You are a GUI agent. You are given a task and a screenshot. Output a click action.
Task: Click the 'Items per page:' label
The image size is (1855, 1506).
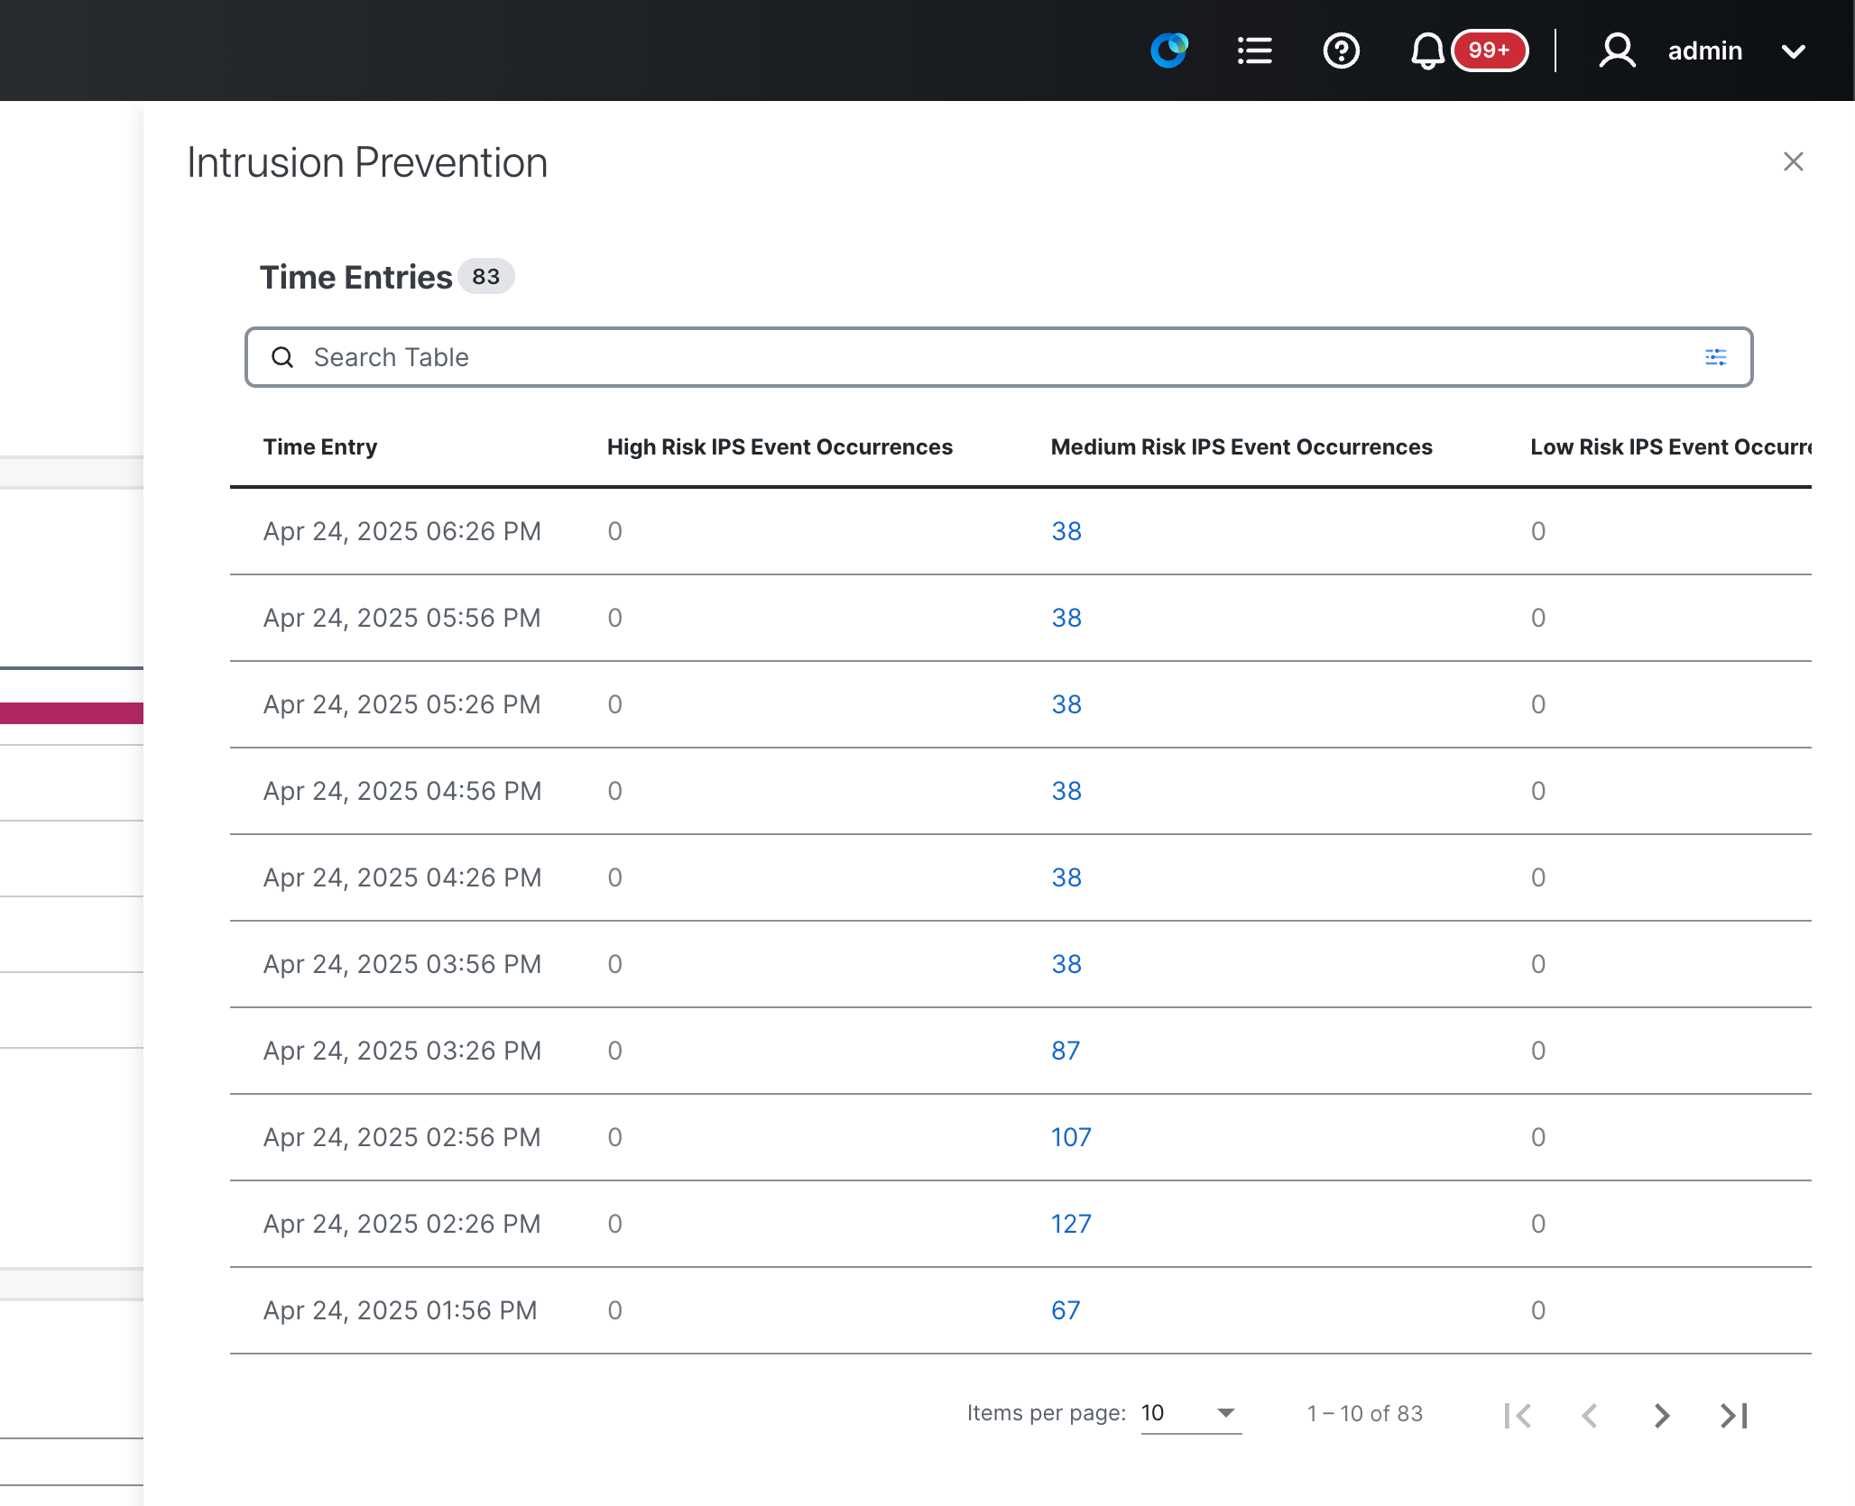[1047, 1413]
